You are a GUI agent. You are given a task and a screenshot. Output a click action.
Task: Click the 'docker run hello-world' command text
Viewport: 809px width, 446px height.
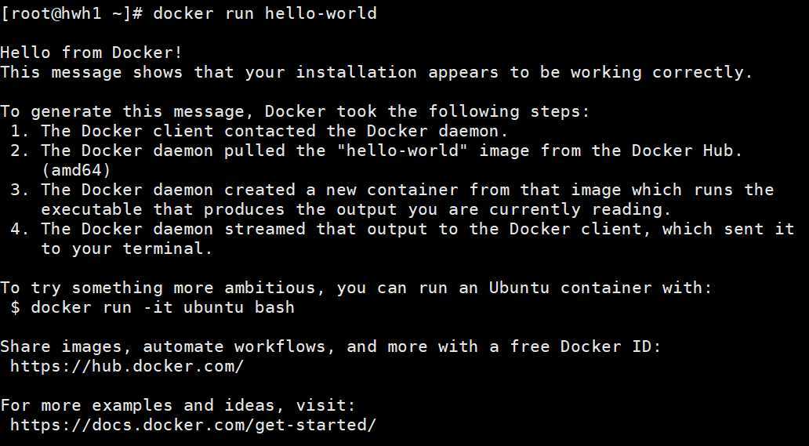coord(265,13)
